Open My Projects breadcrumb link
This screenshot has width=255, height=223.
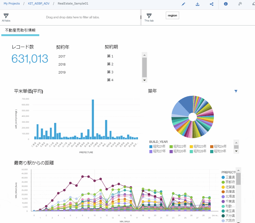pos(12,3)
